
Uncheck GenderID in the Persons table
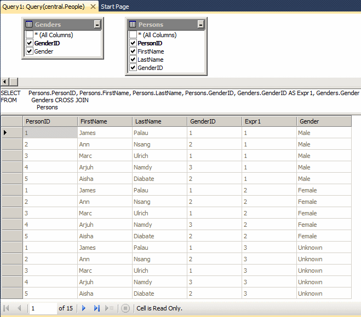point(133,68)
